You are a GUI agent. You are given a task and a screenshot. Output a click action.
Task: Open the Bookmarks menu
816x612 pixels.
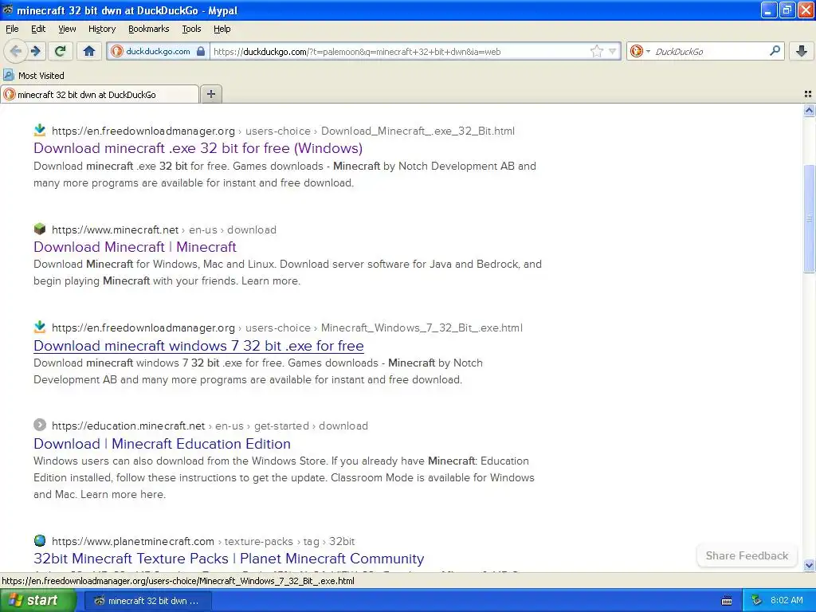pyautogui.click(x=148, y=29)
